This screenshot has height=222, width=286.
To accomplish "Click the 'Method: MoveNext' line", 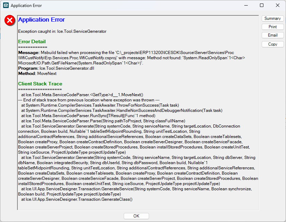I will pyautogui.click(x=37, y=74).
